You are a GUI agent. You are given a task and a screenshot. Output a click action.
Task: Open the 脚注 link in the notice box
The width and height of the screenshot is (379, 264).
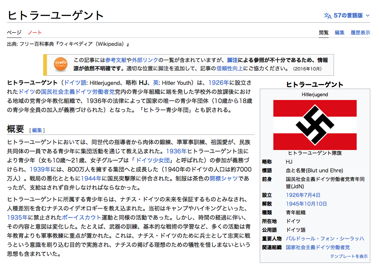232,60
